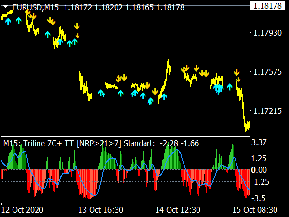
Task: Click price axis level 1.17575
Action: point(268,72)
